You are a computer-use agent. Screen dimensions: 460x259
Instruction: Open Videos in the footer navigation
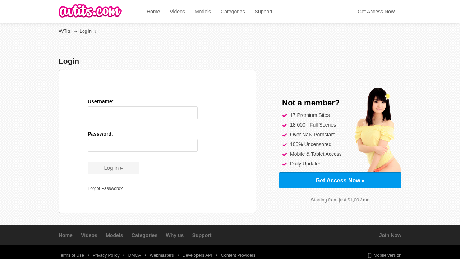[x=89, y=235]
